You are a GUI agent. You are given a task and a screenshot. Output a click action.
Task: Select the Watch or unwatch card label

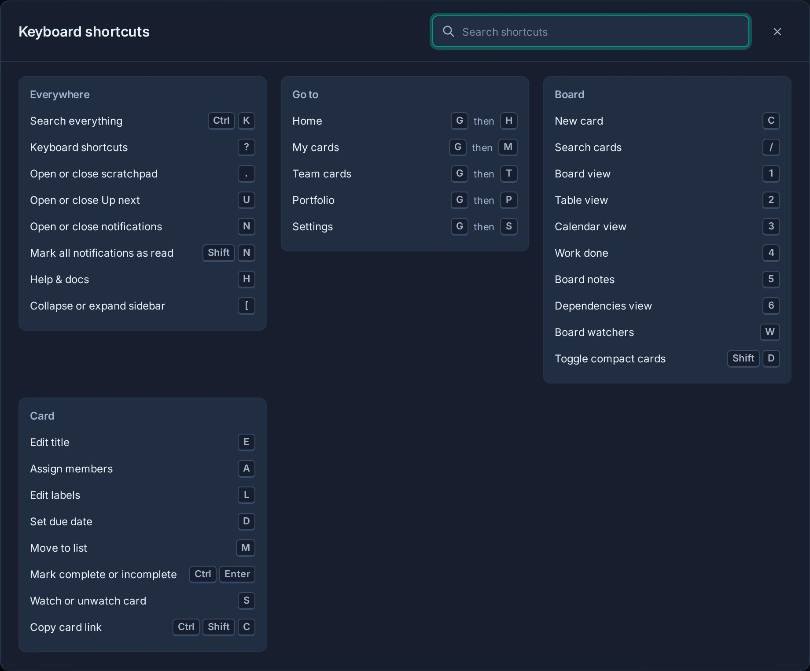point(88,601)
